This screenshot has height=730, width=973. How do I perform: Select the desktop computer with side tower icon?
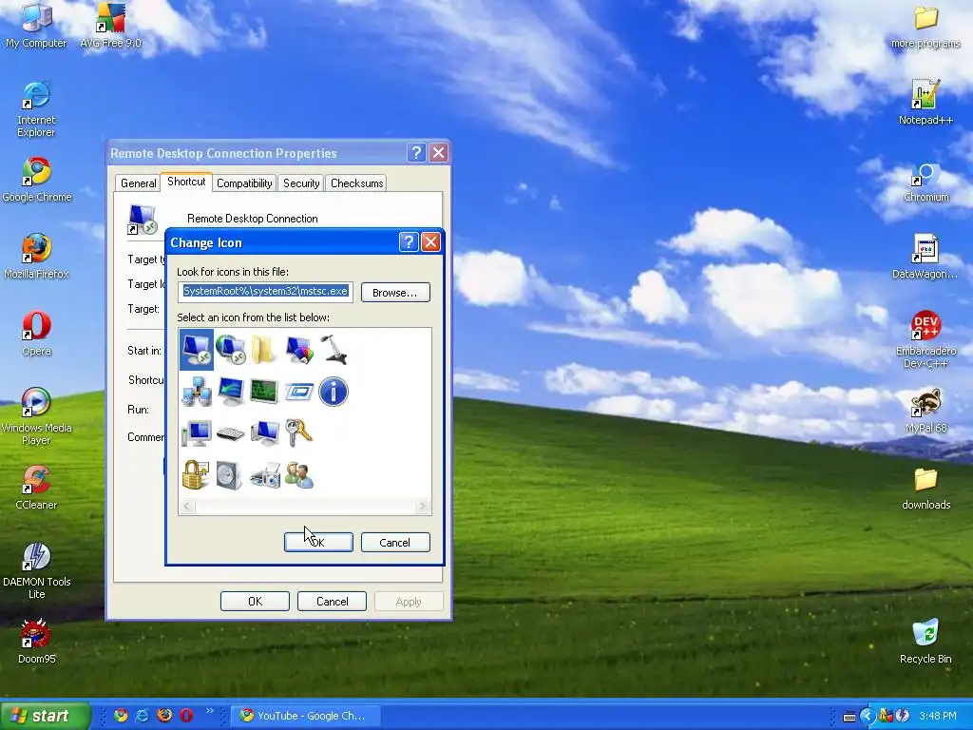coord(265,433)
